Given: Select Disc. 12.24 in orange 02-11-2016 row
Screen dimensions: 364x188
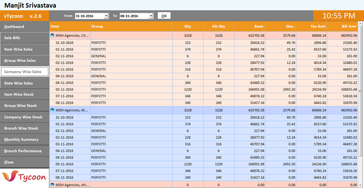Looking at the screenshot, I should point(281,63).
